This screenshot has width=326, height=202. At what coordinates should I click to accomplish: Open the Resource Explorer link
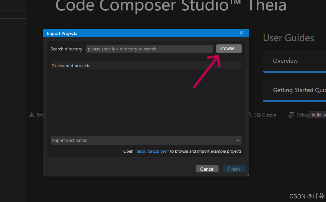pos(152,151)
